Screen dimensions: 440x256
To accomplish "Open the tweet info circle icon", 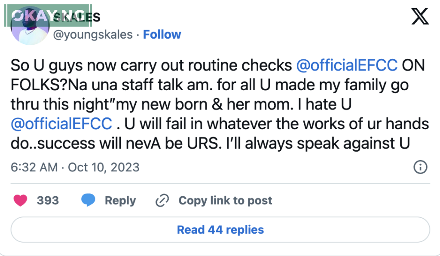I will (x=420, y=167).
